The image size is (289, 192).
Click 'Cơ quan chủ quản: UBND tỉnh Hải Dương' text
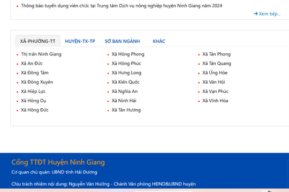point(54,172)
